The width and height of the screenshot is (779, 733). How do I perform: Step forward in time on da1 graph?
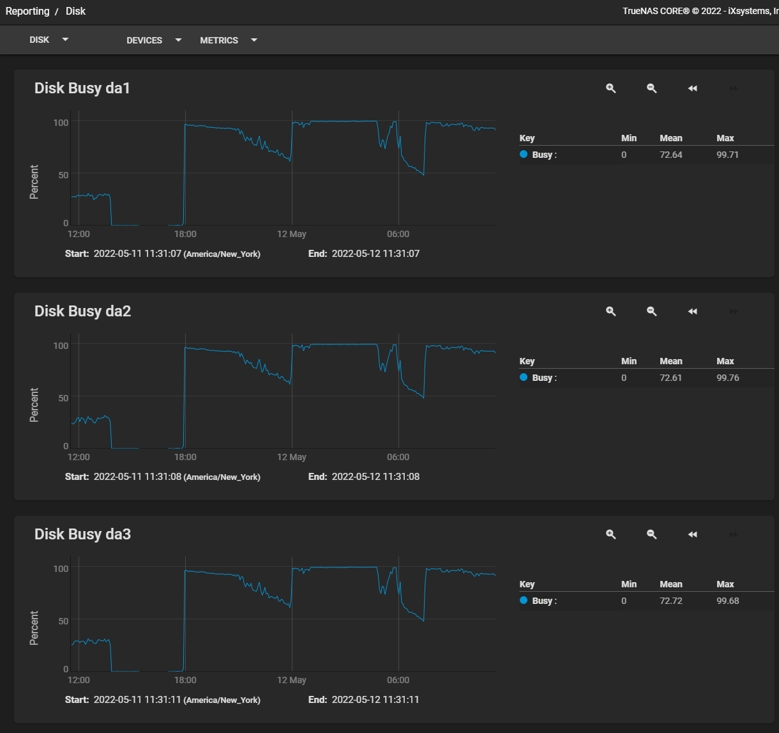(x=734, y=88)
